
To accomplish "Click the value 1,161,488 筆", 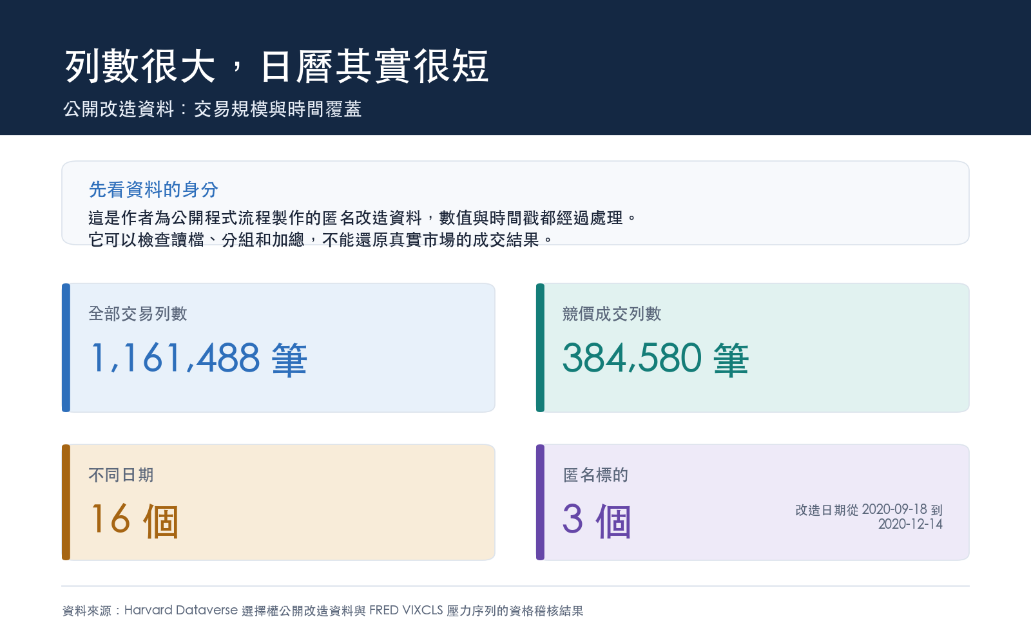I will (x=198, y=359).
